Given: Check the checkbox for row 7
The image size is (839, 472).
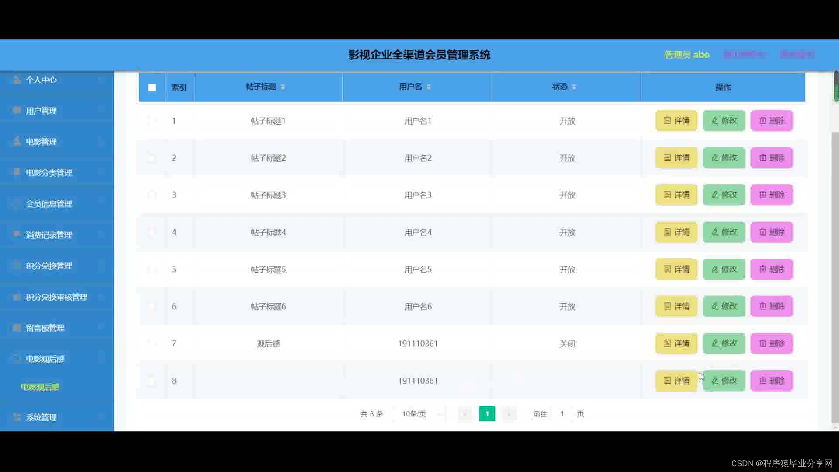Looking at the screenshot, I should pyautogui.click(x=152, y=344).
